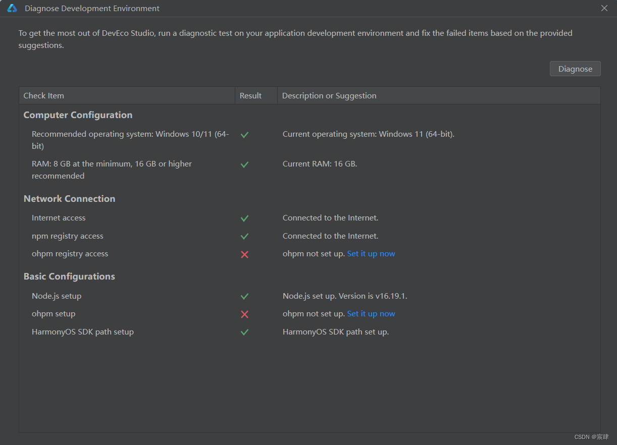
Task: Select the Result column header
Action: tap(256, 95)
